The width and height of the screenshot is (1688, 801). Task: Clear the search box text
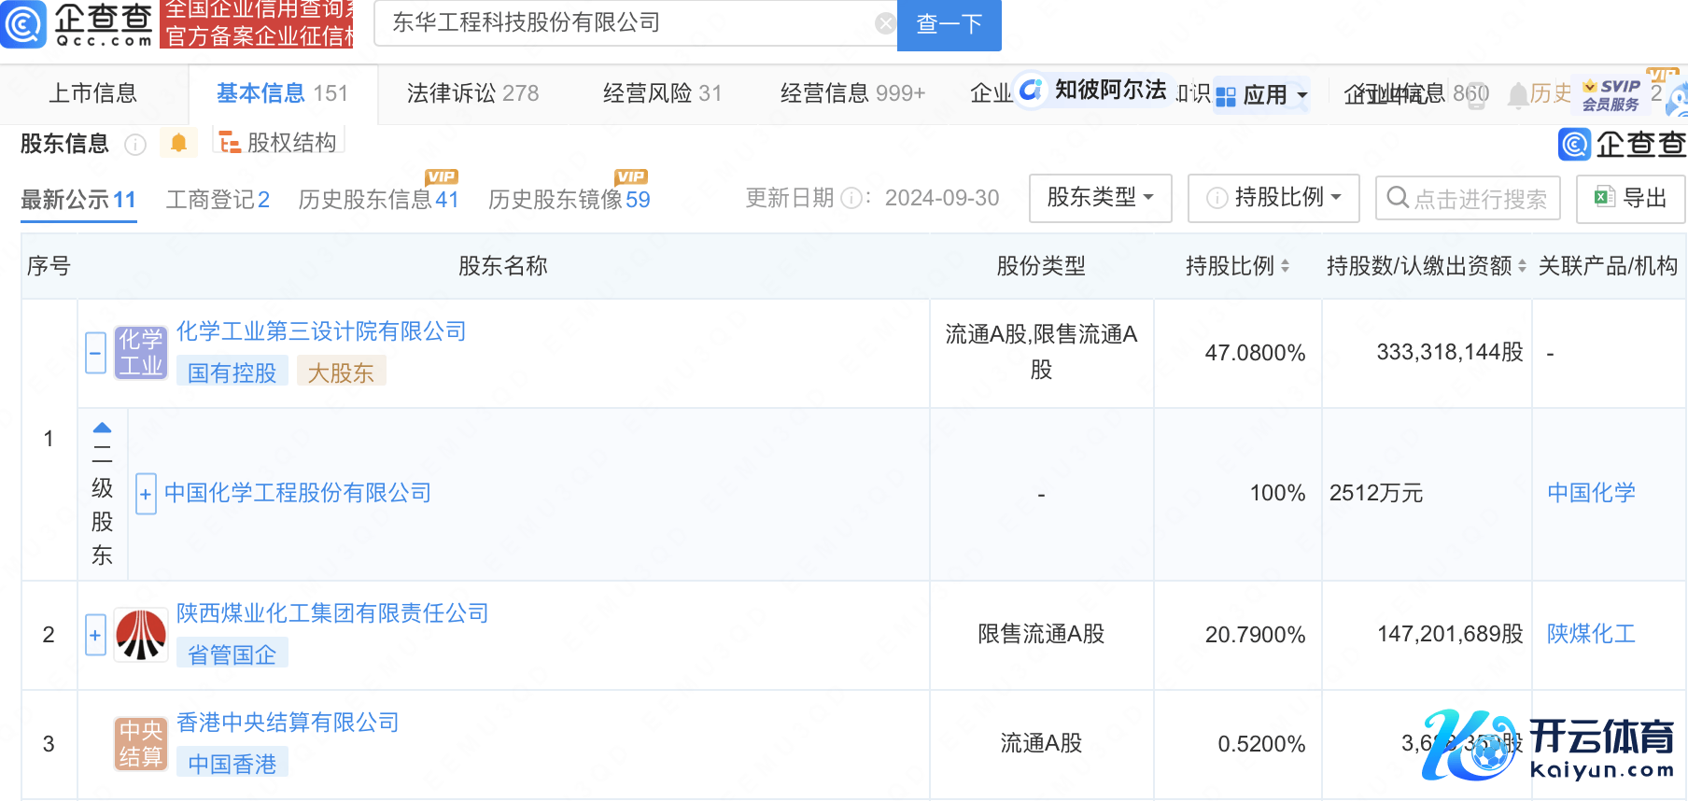(884, 24)
